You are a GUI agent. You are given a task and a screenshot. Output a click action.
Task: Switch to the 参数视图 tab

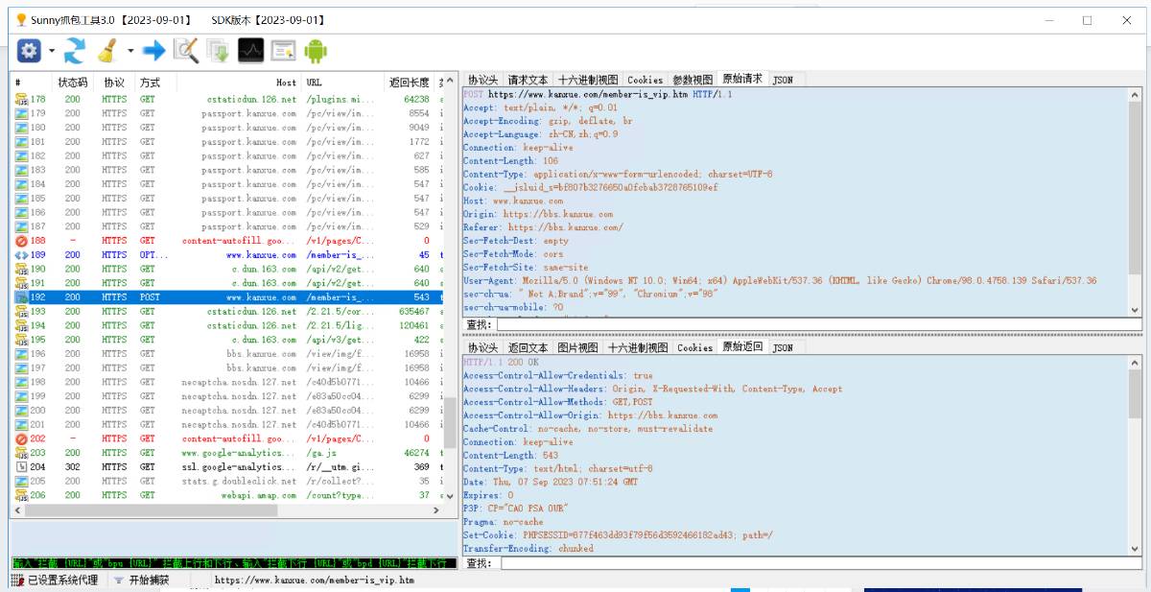point(693,81)
